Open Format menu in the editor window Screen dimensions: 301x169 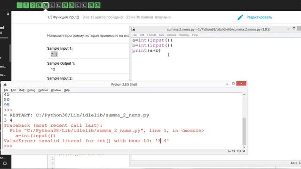click(x=151, y=35)
